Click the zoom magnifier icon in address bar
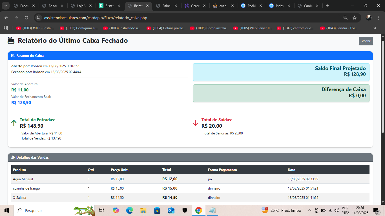 (346, 18)
